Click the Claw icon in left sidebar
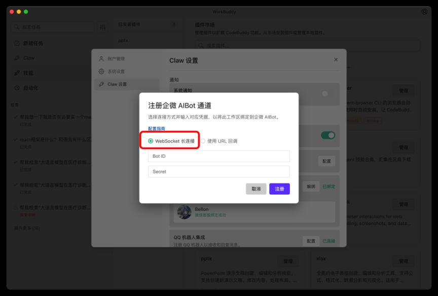 click(17, 58)
